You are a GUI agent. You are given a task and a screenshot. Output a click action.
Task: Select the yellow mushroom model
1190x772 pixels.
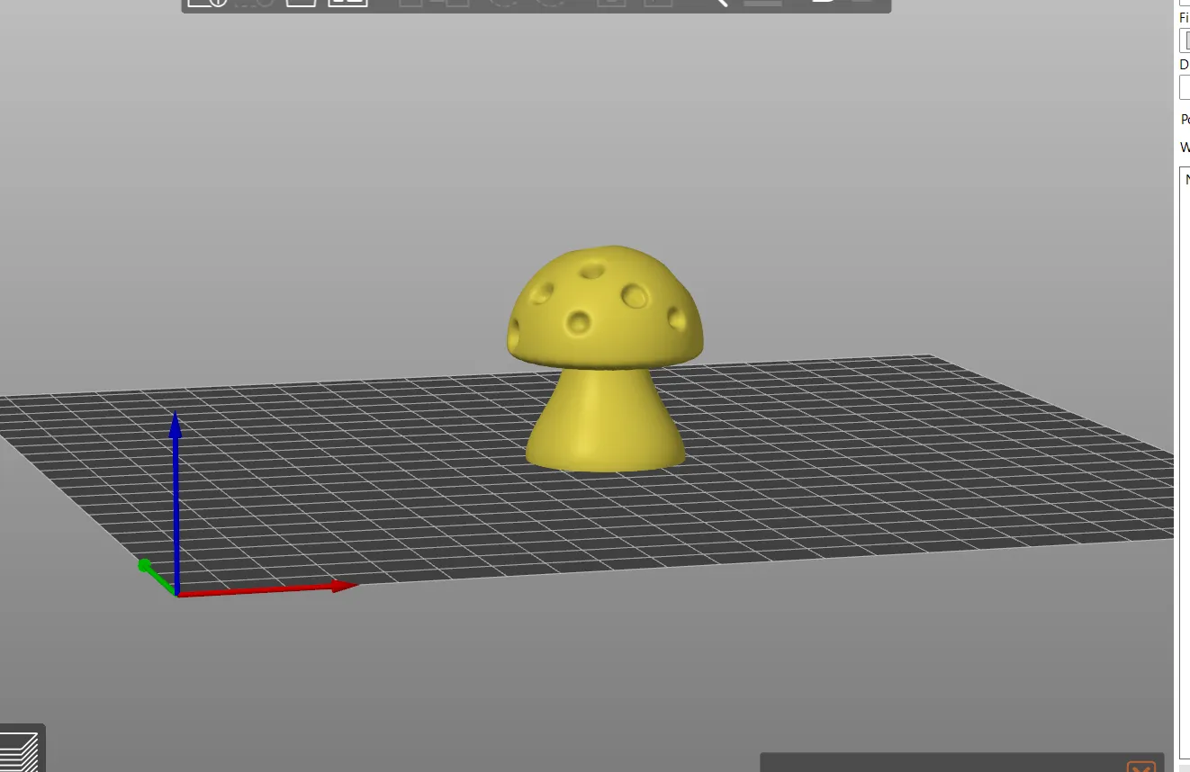(x=605, y=358)
